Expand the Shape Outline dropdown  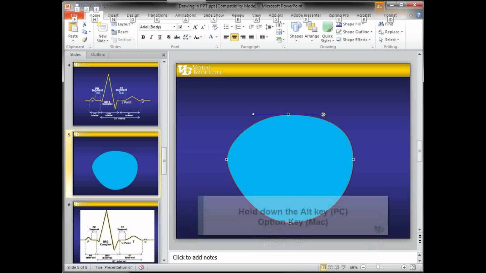371,32
